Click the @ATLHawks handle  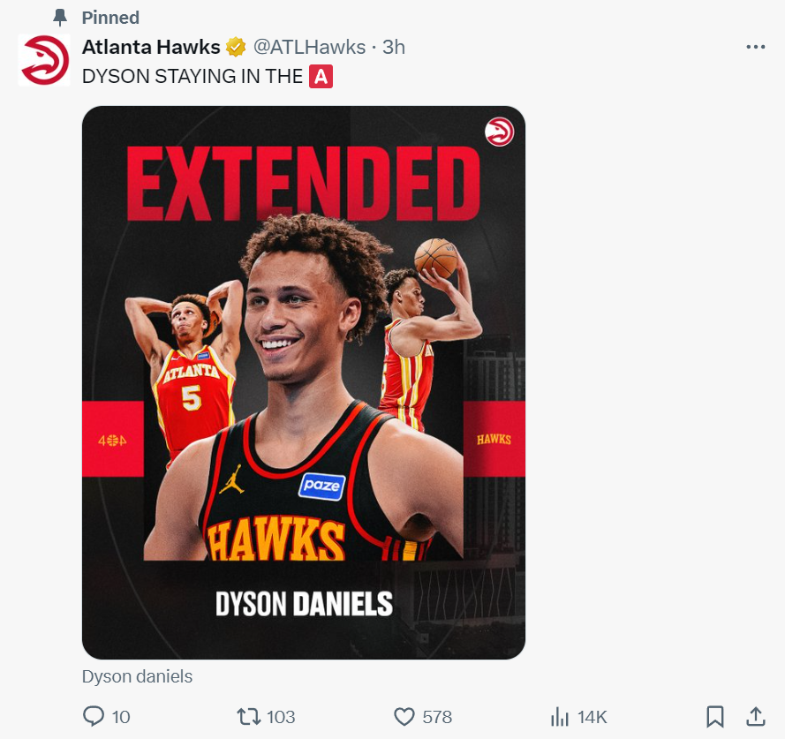click(307, 47)
